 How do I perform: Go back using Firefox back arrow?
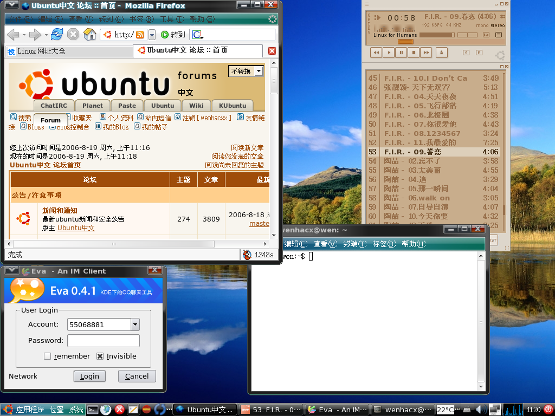point(13,35)
